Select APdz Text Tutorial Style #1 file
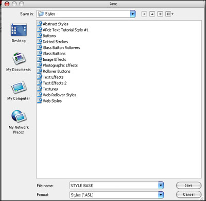Screen dimensions: 206x201 63,30
